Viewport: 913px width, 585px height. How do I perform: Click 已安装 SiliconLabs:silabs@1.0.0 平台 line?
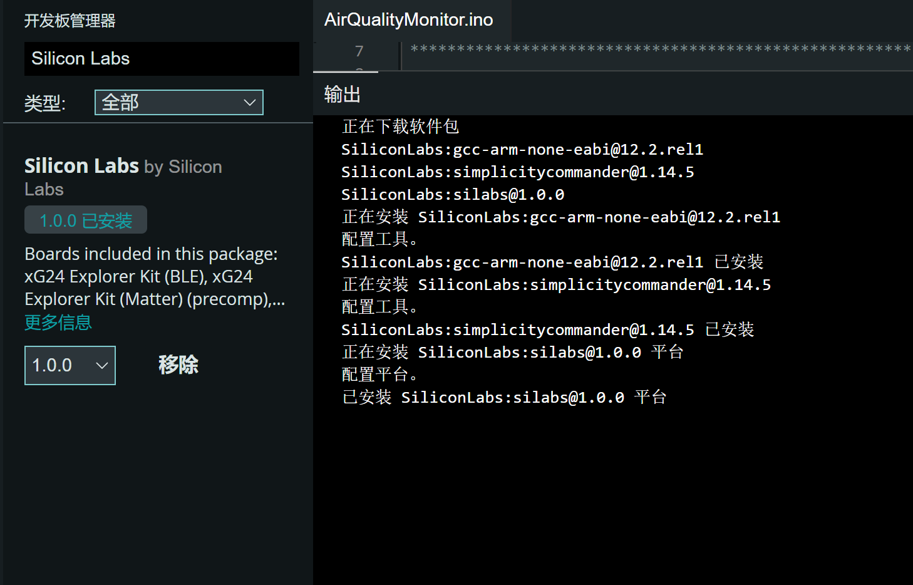coord(504,397)
